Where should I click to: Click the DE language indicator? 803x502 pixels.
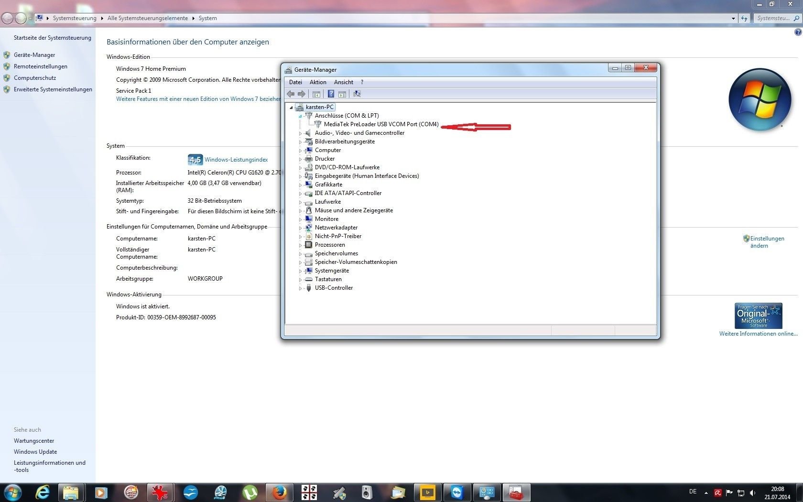click(693, 491)
